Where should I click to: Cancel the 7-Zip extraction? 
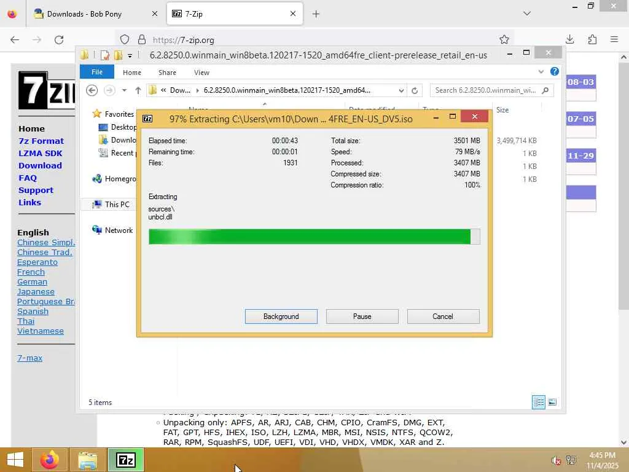(x=443, y=317)
